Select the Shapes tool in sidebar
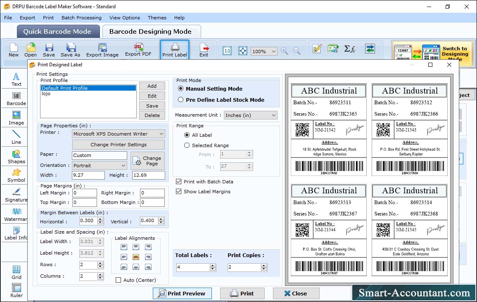 tap(16, 157)
